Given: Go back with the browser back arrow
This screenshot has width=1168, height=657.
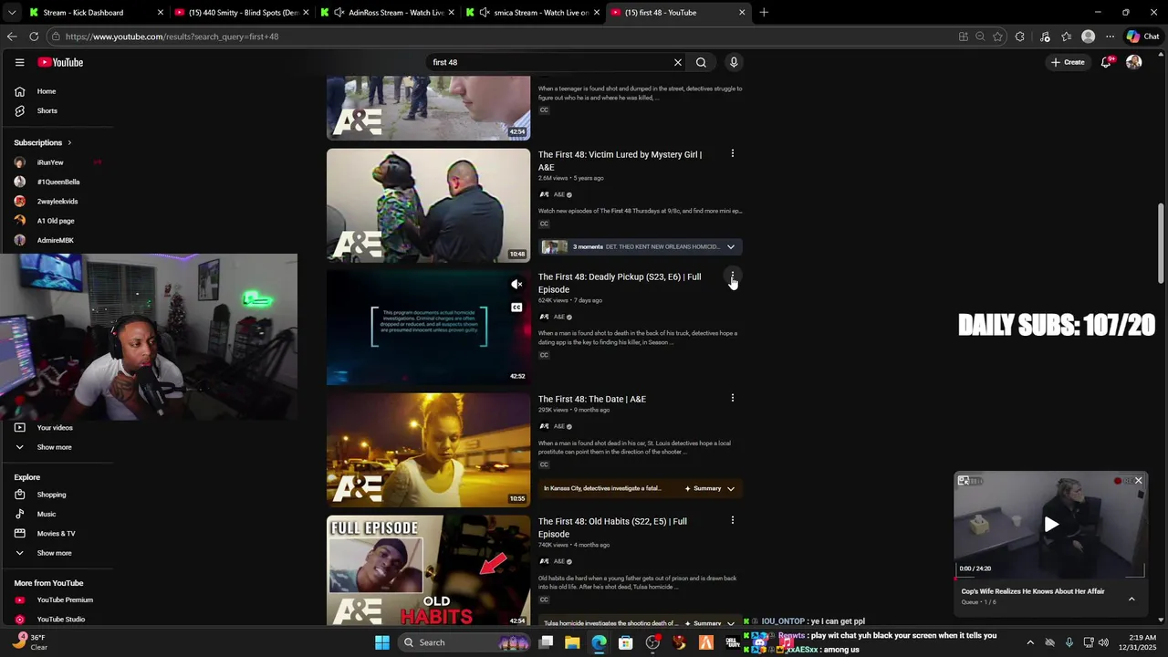Looking at the screenshot, I should 12,36.
